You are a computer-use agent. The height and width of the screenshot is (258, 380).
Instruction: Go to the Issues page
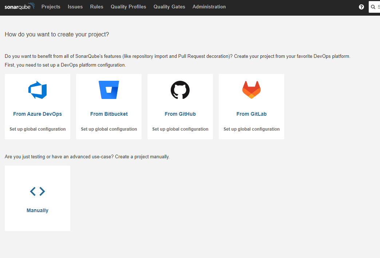75,7
